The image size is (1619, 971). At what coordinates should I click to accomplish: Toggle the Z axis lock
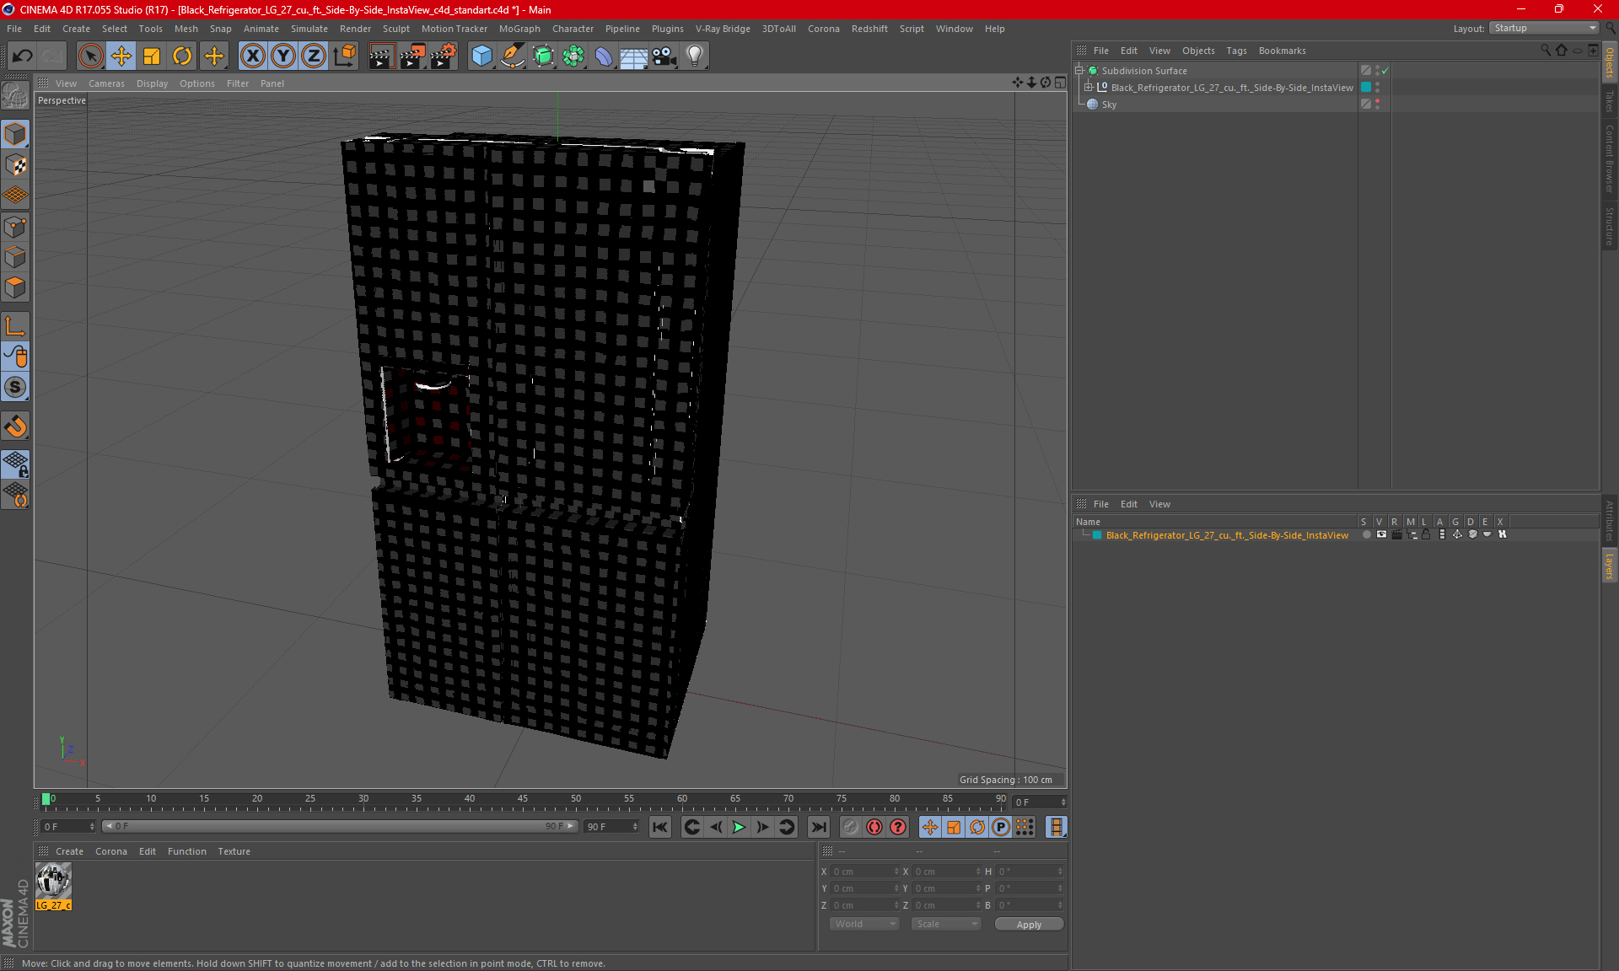[x=314, y=56]
